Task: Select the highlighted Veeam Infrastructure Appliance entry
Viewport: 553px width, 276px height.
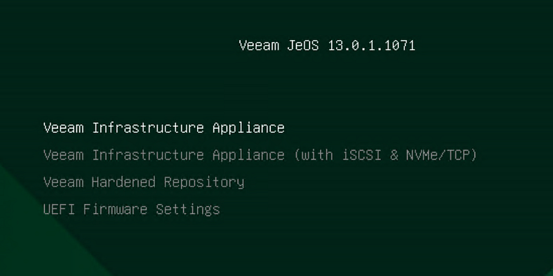Action: (x=164, y=128)
